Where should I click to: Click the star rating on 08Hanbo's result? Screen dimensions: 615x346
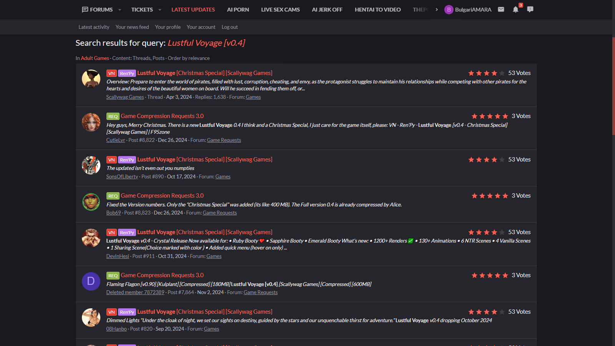pos(486,312)
